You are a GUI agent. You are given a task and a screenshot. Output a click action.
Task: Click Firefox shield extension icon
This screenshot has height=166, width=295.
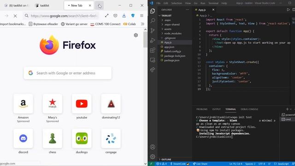[x=133, y=16]
